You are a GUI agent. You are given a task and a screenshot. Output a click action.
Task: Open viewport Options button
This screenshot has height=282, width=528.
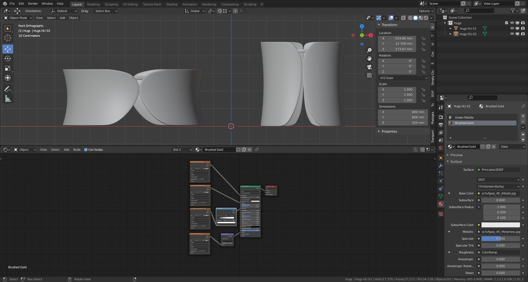pos(426,11)
